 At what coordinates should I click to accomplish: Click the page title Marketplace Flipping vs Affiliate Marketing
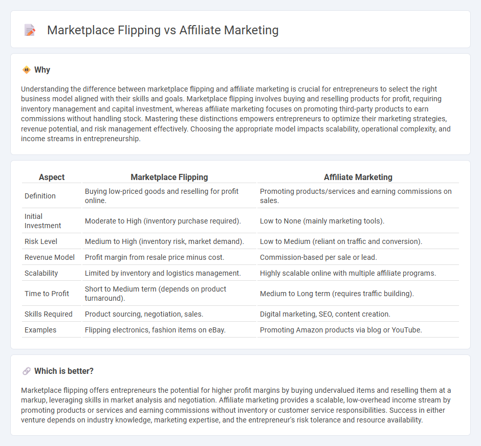[163, 30]
